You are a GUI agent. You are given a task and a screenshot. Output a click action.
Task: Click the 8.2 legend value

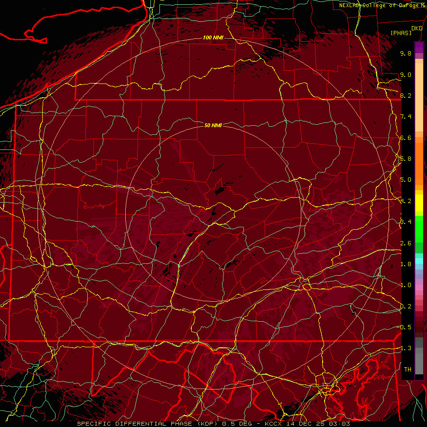coord(406,95)
